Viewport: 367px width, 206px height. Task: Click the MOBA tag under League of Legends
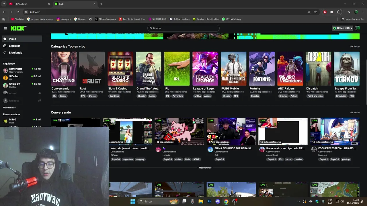point(198,96)
